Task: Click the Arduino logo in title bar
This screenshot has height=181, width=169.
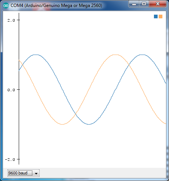Action: pos(6,5)
